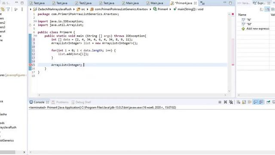Click Add new expression entry
This screenshot has height=155, width=275.
[x=255, y=28]
